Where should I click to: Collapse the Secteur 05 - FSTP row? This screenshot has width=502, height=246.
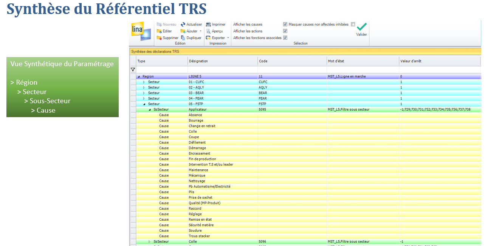(x=144, y=104)
